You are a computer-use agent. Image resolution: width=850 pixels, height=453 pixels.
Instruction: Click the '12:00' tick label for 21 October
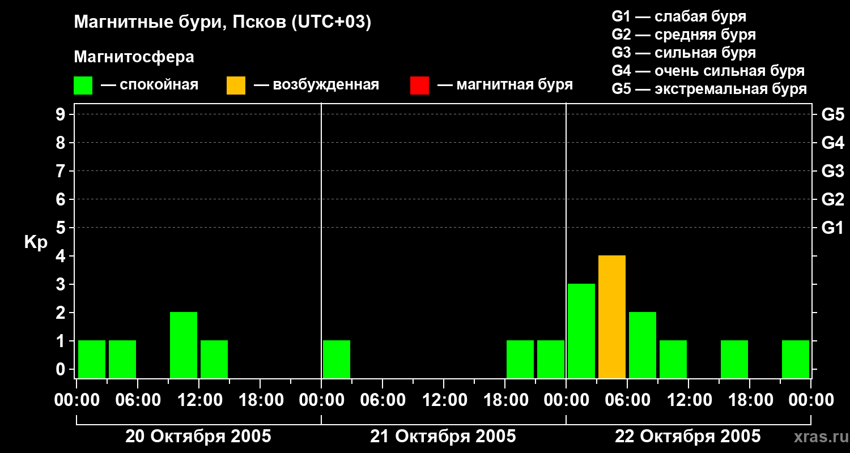pos(444,400)
